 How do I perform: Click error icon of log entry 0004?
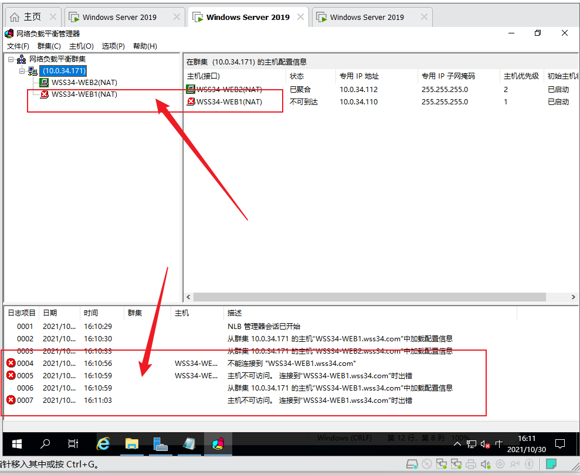[11, 363]
